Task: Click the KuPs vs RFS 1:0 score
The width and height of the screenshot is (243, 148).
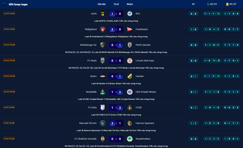Action: point(116,14)
